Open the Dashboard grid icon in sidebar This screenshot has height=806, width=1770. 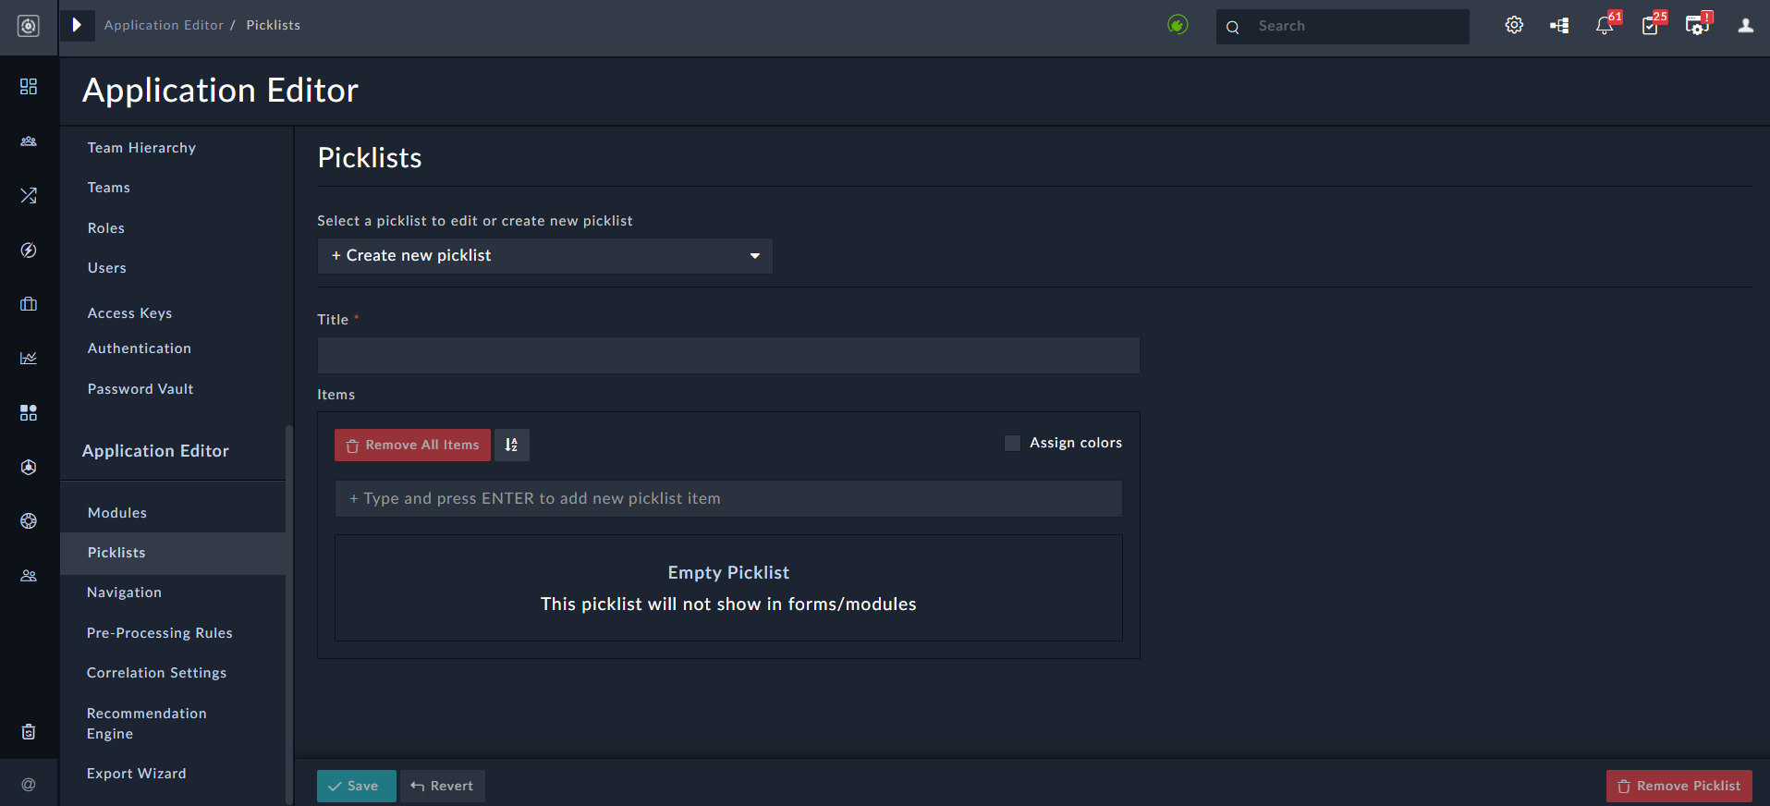tap(29, 86)
